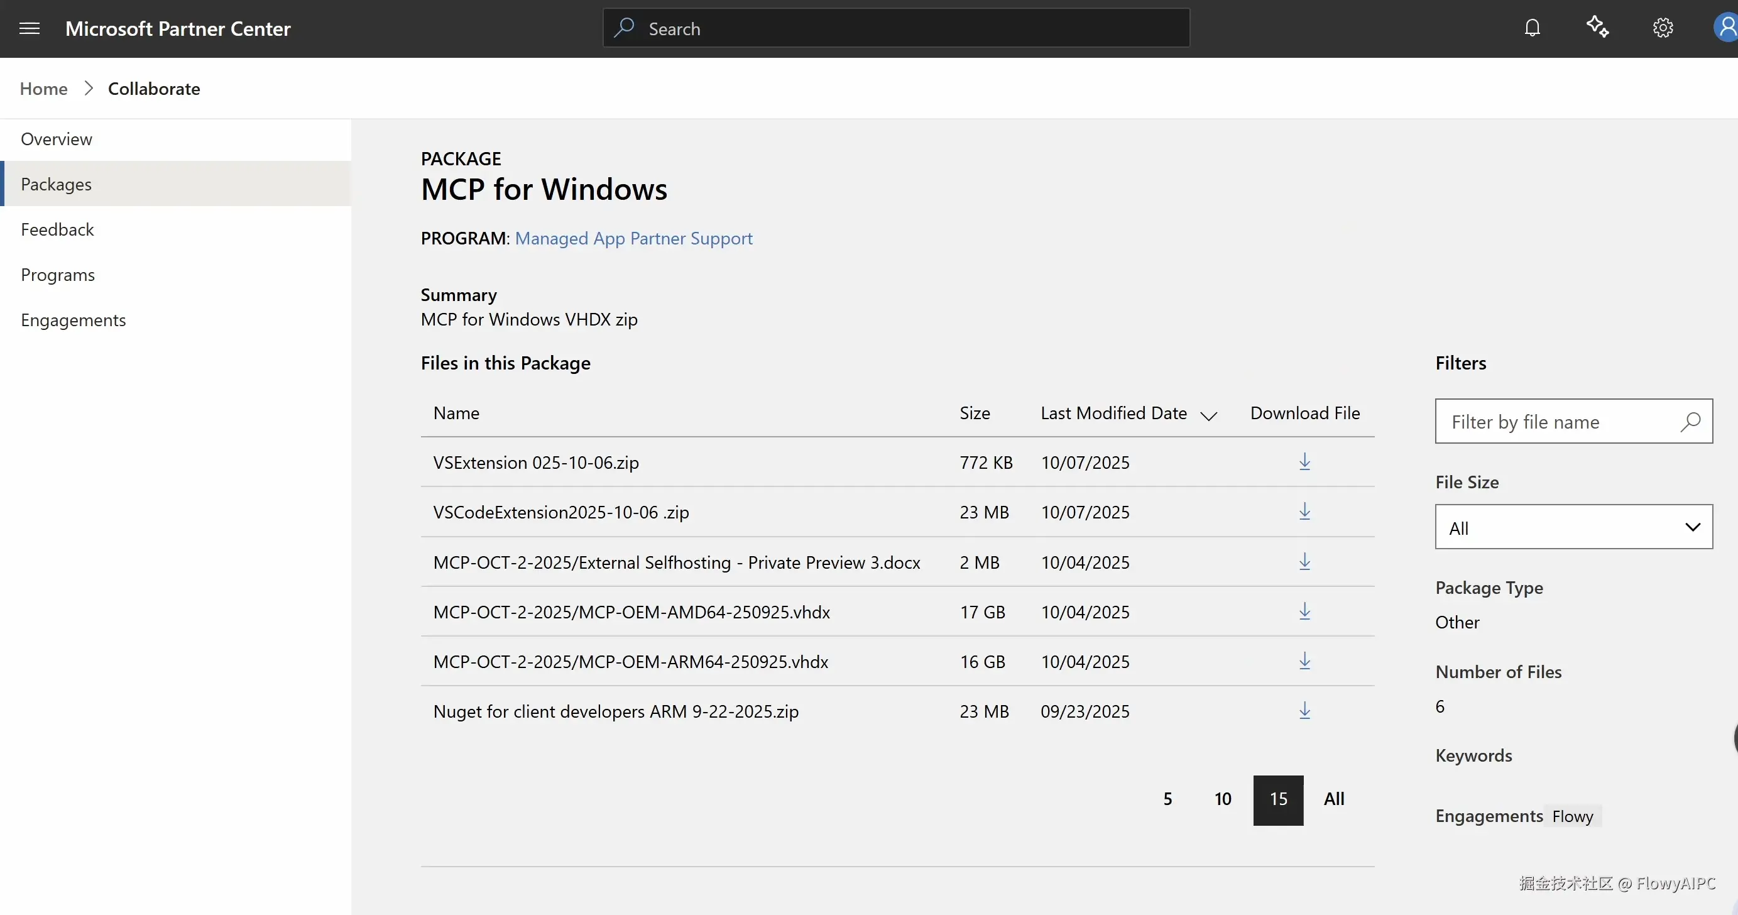Download the MCP-OEM-ARM64-250925.vhdx file
1738x915 pixels.
point(1304,661)
